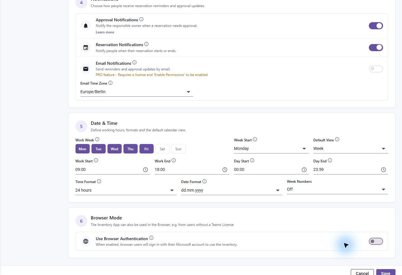
Task: Click info icon beside Time Format label
Action: (x=99, y=182)
